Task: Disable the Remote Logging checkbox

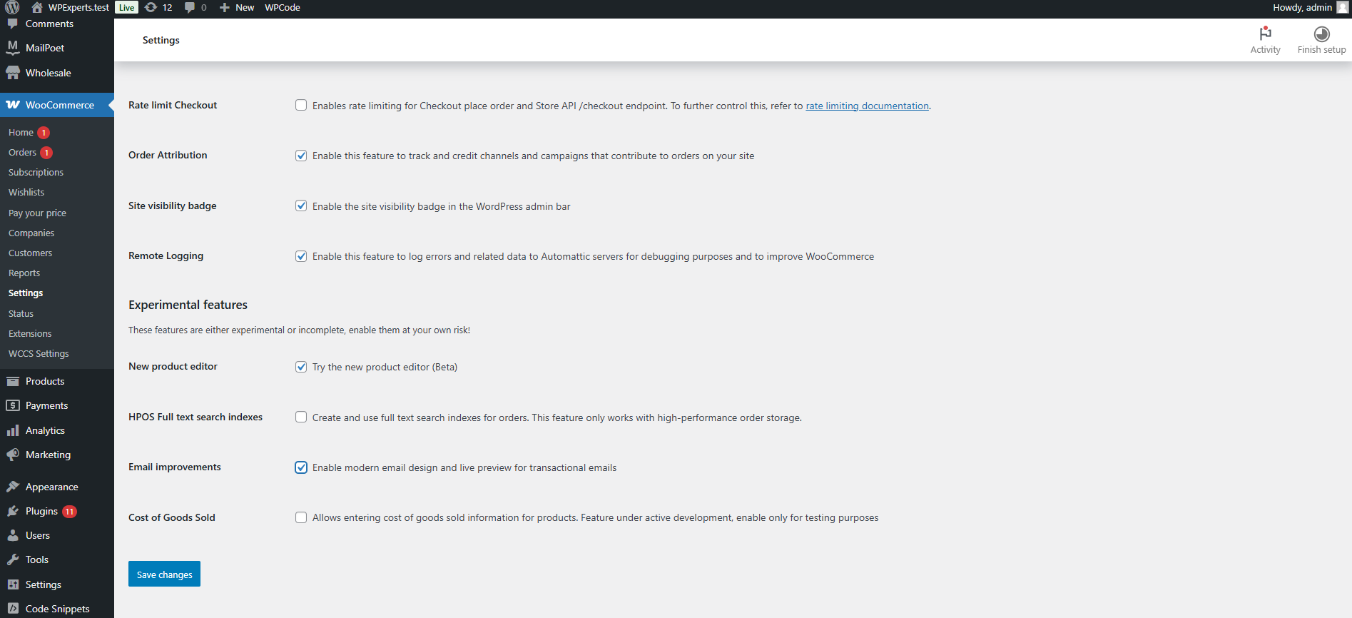Action: [x=301, y=256]
